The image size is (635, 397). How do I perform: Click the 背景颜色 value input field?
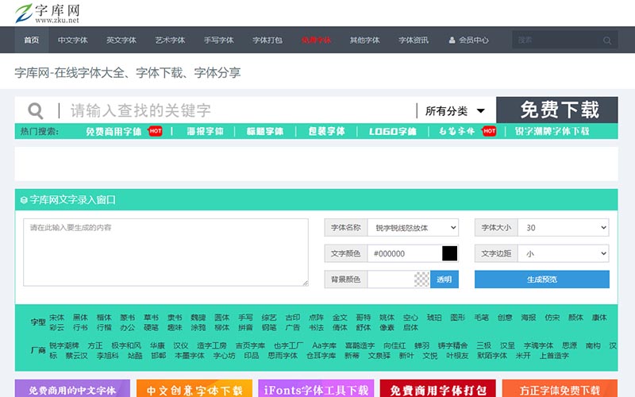391,279
